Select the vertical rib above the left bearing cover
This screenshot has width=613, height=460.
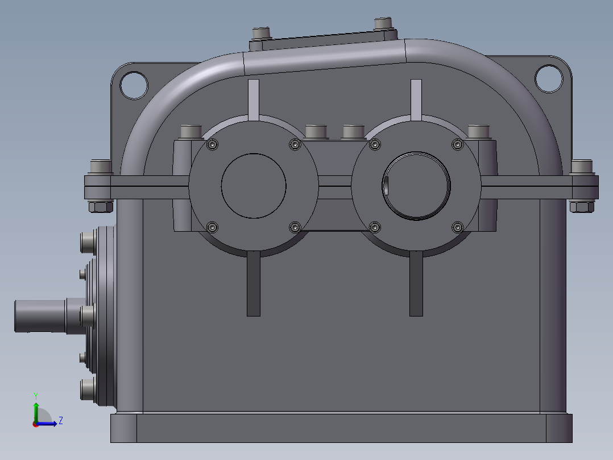[254, 100]
